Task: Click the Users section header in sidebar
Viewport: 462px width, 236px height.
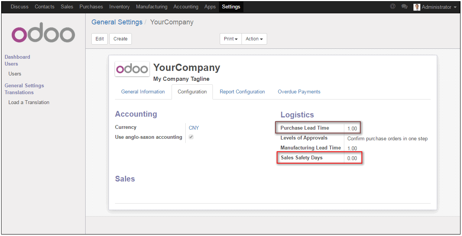Action: click(11, 64)
